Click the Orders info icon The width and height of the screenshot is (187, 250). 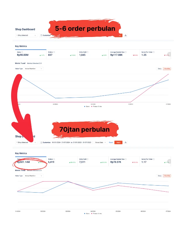[x=54, y=51]
